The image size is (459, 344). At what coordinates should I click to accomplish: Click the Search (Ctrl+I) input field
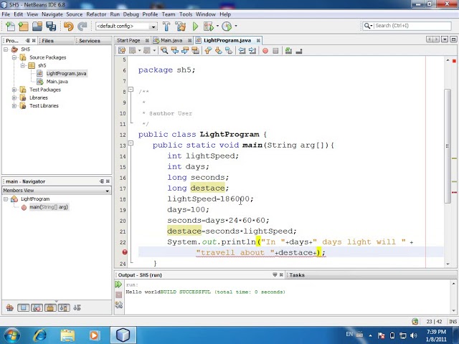[413, 26]
